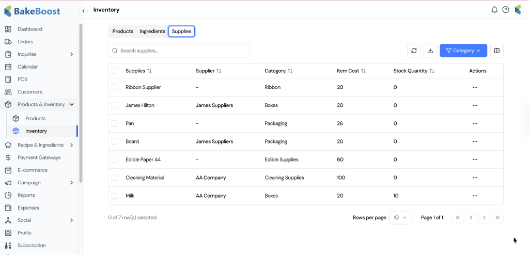
Task: Toggle the column view layout icon
Action: coord(496,51)
